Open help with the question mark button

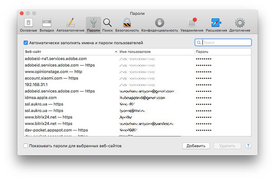[248, 146]
